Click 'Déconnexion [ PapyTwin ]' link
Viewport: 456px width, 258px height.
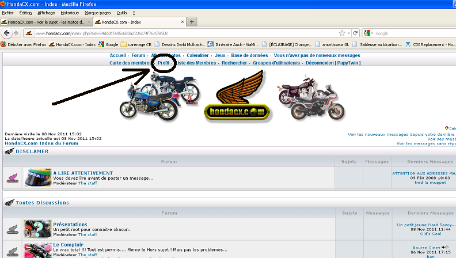point(333,63)
